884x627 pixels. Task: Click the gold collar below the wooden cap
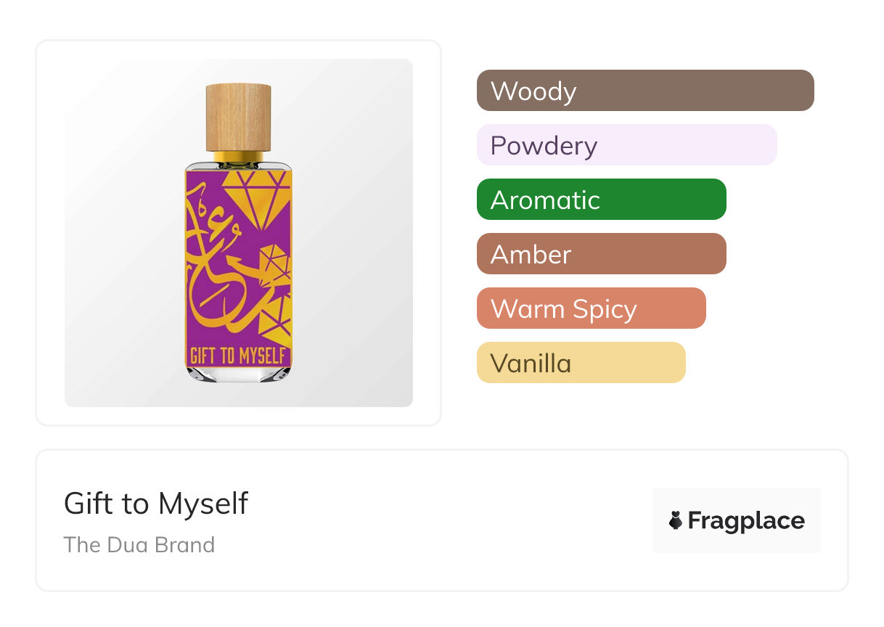click(x=238, y=157)
